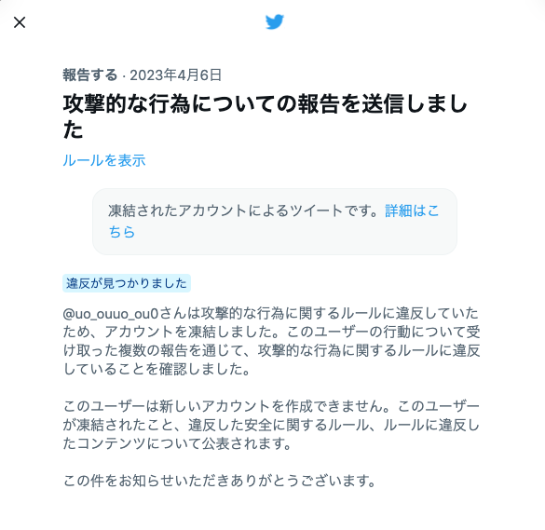Click the たコンテンツについて公表されます line

click(x=177, y=443)
